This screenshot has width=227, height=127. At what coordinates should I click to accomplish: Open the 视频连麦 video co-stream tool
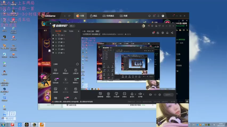pyautogui.click(x=56, y=81)
